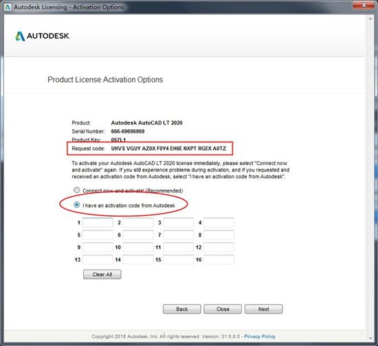378x346 pixels.
Task: Click activation code field 12
Action: (219, 248)
